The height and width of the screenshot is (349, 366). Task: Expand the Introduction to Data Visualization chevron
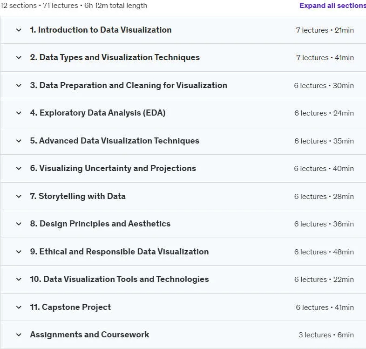coord(19,30)
